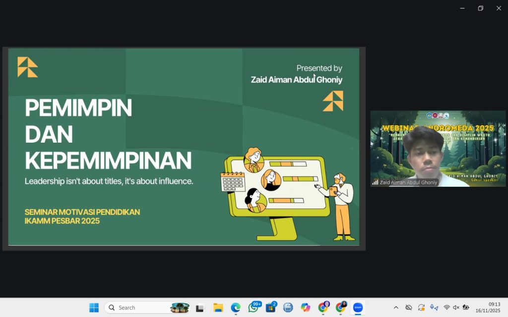The width and height of the screenshot is (508, 317).
Task: Open WhatsApp with the 99+ badge
Action: [254, 308]
